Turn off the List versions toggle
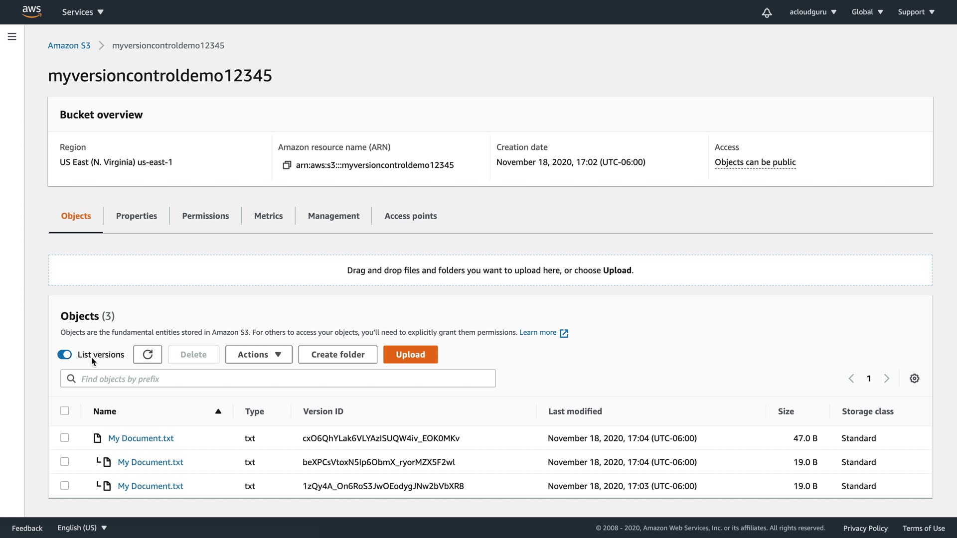 coord(65,355)
